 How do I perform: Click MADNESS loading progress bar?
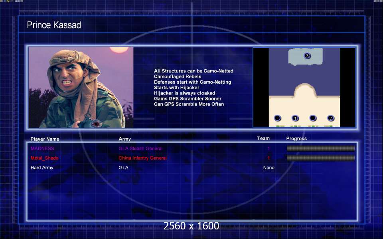pyautogui.click(x=320, y=148)
